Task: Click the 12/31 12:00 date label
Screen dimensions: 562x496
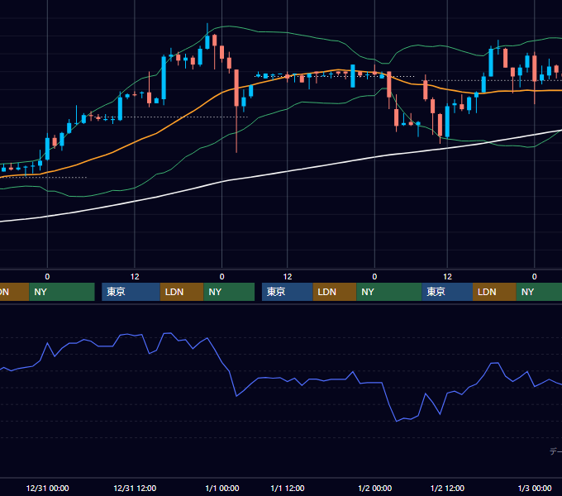Action: point(135,488)
